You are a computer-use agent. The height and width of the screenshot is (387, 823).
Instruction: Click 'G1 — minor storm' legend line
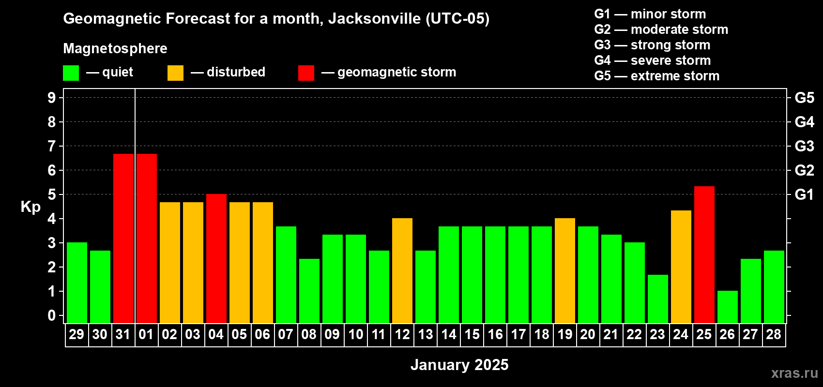(650, 14)
